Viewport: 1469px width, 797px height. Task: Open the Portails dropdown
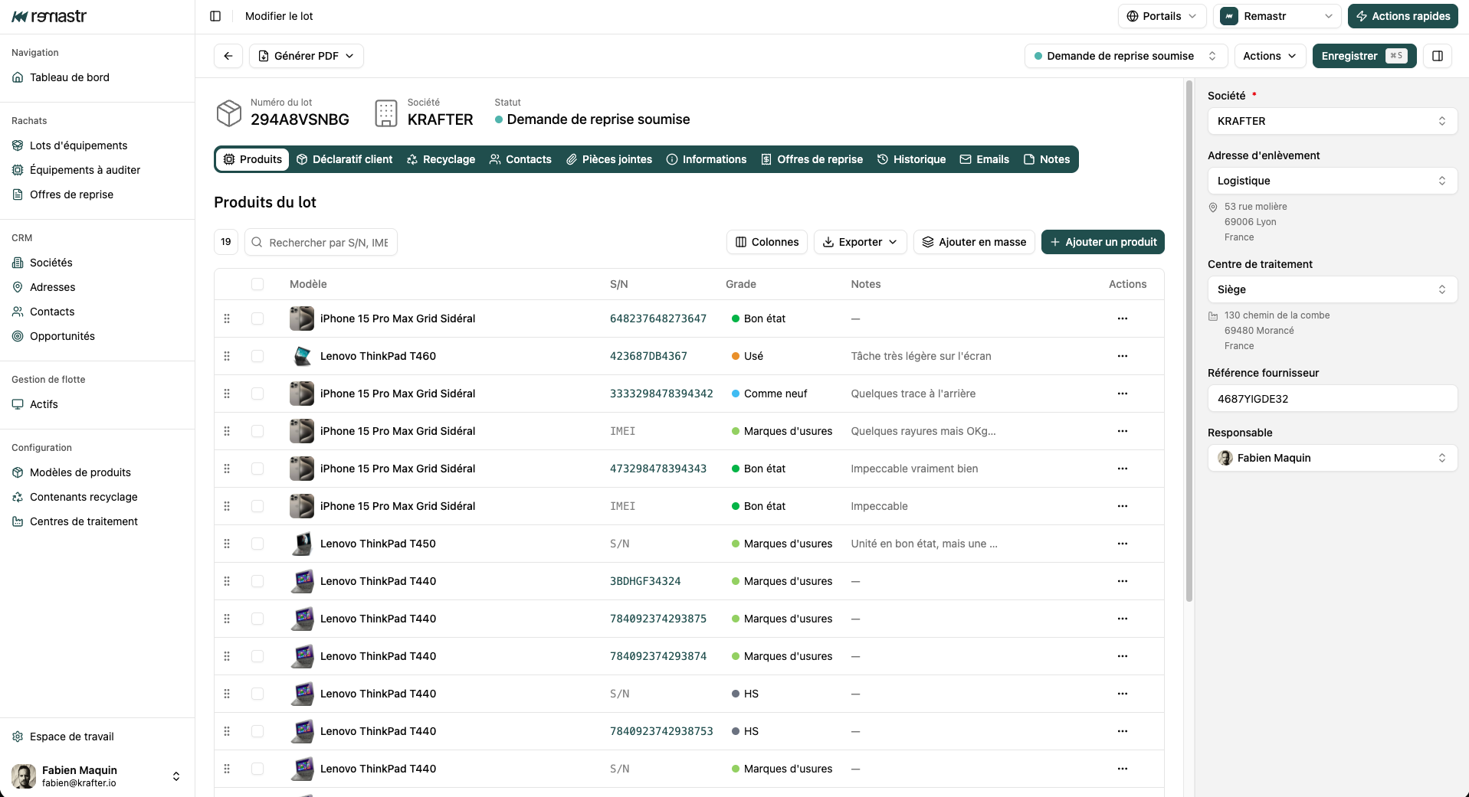click(1161, 15)
